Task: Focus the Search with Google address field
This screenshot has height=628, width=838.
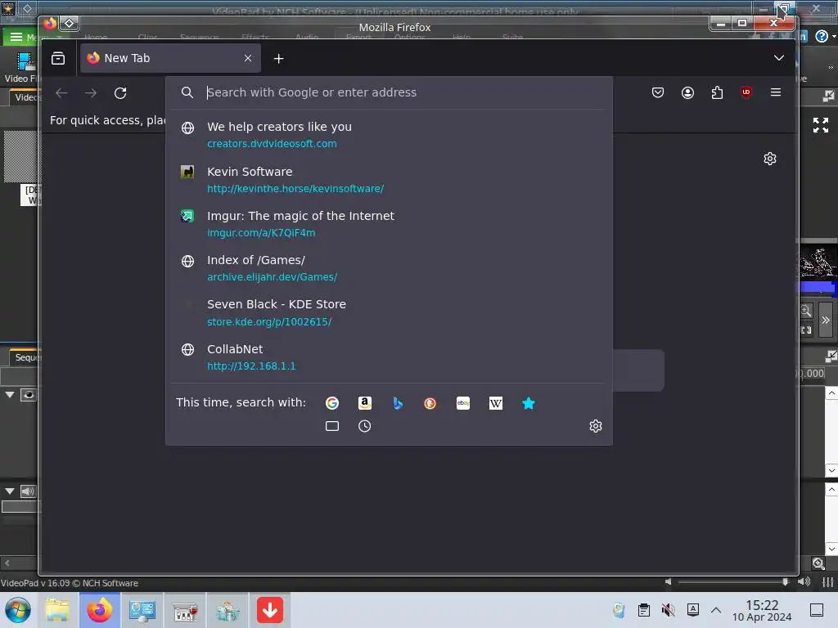Action: (389, 92)
